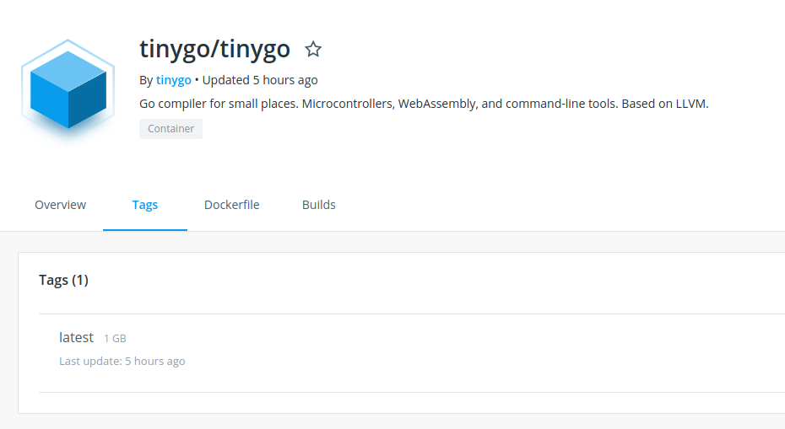The image size is (785, 429).
Task: Select the Tags tab
Action: coord(145,205)
